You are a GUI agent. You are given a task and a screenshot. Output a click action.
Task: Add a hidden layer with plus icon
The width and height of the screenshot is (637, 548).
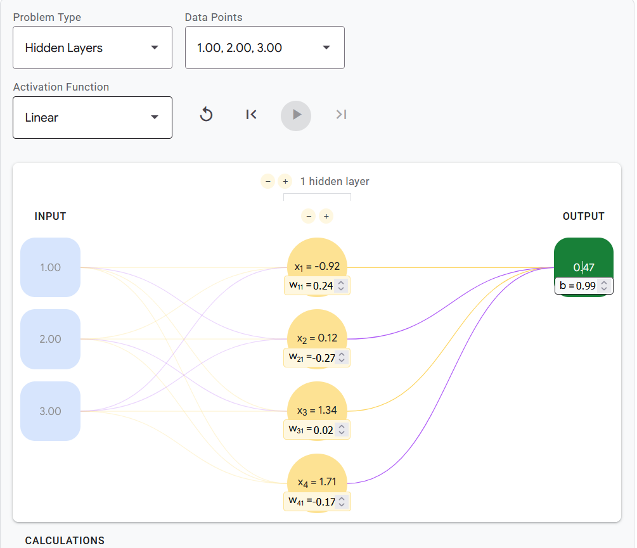point(285,181)
